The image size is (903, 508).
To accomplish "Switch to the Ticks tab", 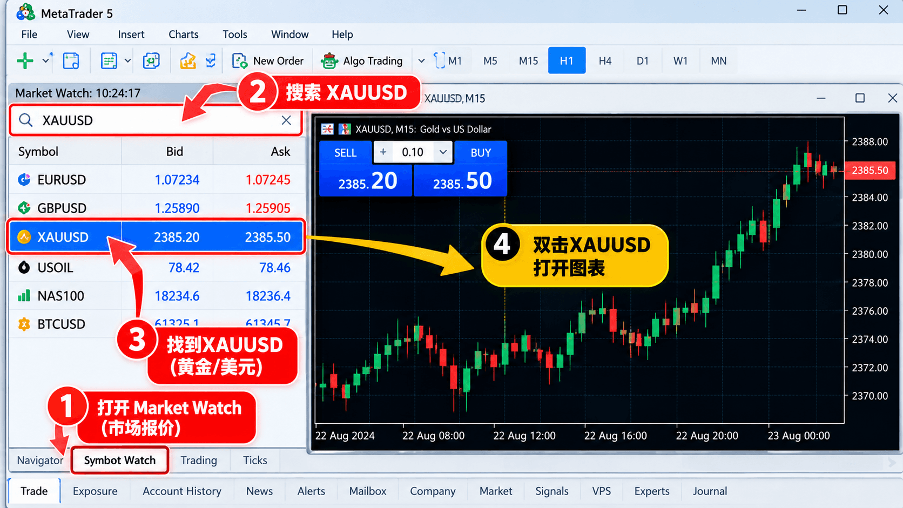I will (255, 460).
